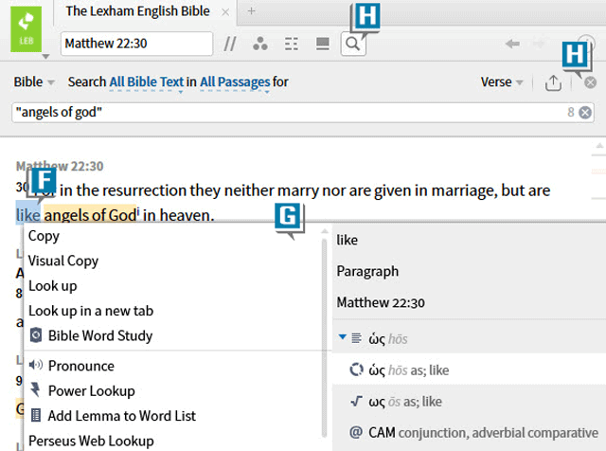Image resolution: width=606 pixels, height=451 pixels.
Task: Click the Bible Word Study icon
Action: pos(36,335)
